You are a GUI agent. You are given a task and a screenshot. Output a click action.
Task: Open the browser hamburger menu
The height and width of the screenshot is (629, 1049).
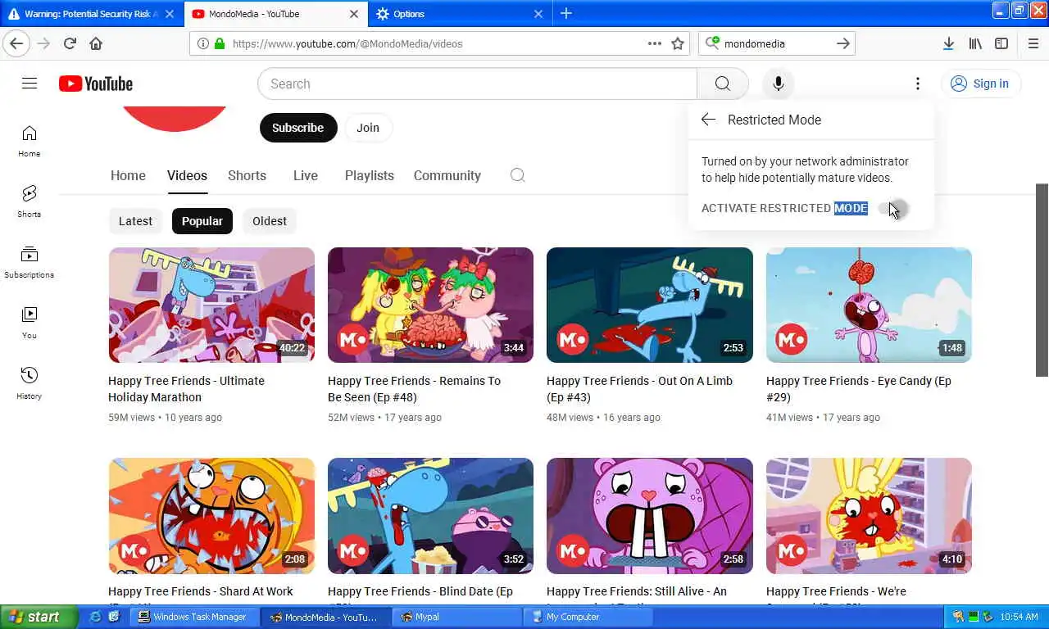click(x=1033, y=43)
